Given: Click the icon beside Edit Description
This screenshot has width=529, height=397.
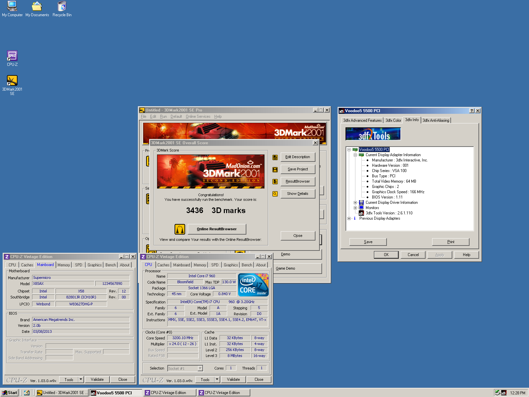Looking at the screenshot, I should pos(275,157).
